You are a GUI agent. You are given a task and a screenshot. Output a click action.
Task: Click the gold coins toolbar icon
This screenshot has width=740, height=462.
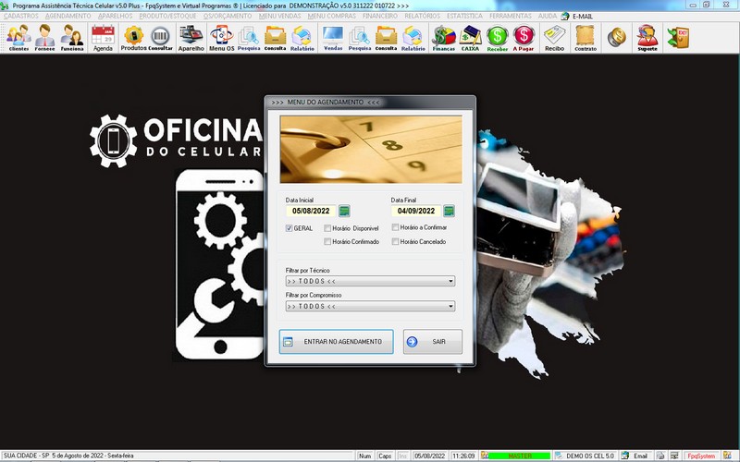(x=616, y=37)
